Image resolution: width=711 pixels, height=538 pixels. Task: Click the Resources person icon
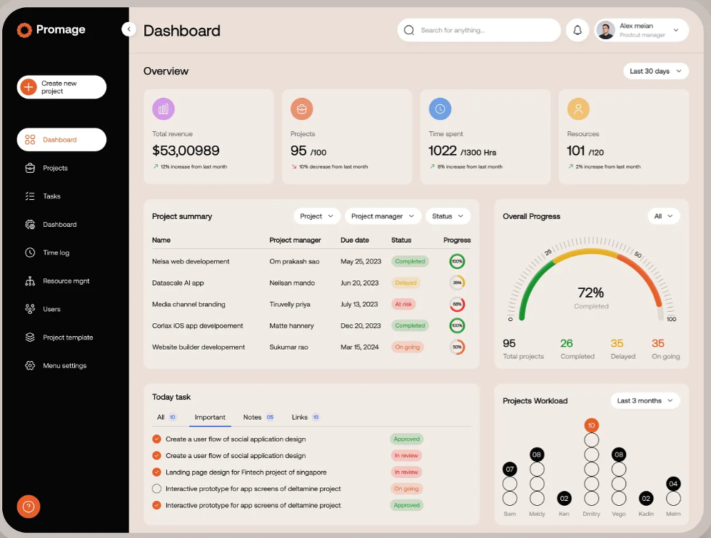click(578, 108)
